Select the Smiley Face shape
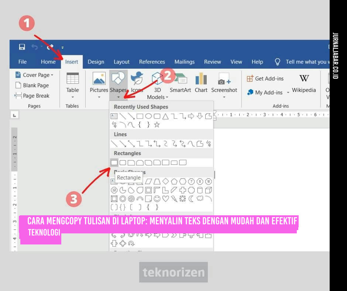Viewport: 347px width, 291px height. pos(157,199)
